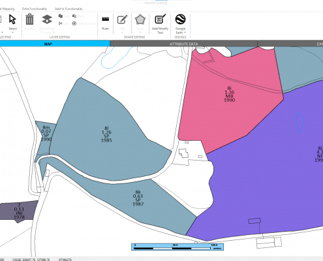323x261 pixels.
Task: Click the Delete trash can icon
Action: (x=29, y=19)
